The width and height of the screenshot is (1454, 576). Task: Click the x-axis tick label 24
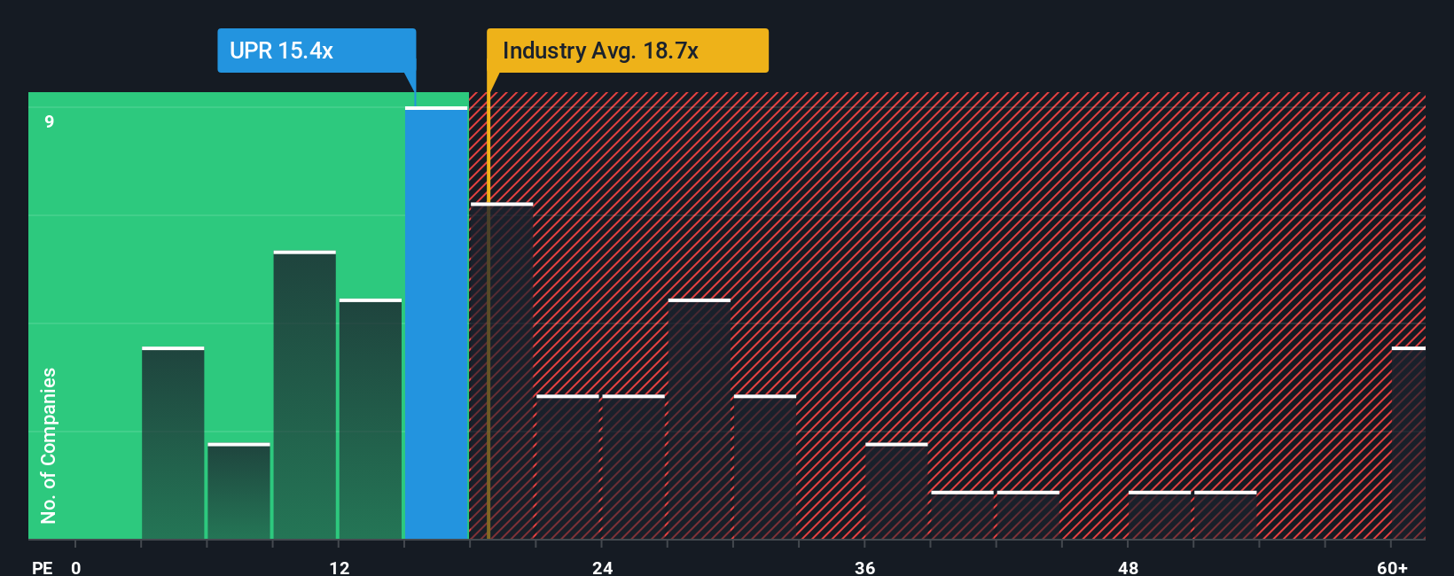[603, 567]
